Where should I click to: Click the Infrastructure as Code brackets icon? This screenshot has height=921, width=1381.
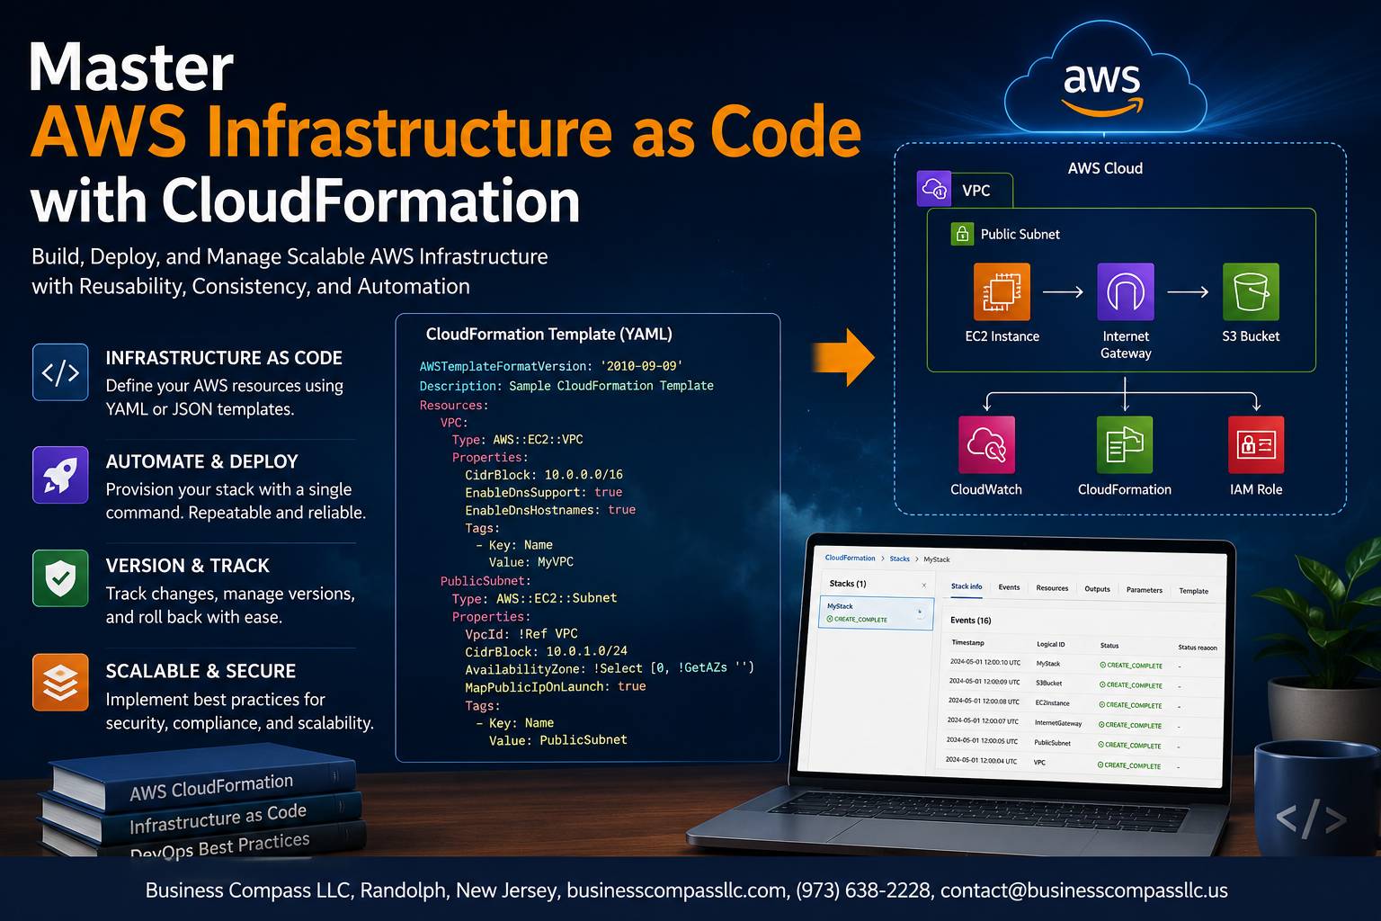tap(60, 371)
